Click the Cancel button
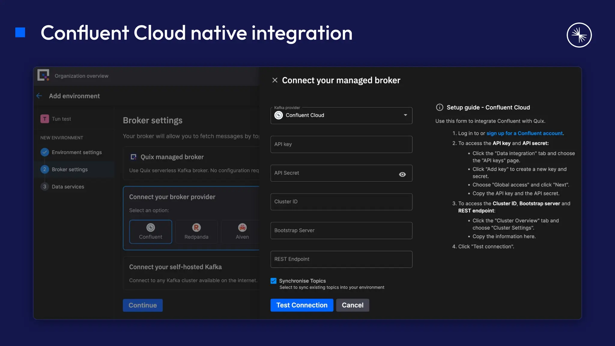Image resolution: width=615 pixels, height=346 pixels. pos(353,305)
